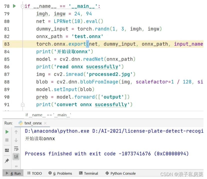Open the TODO tool window
The image size is (207, 179).
tap(34, 173)
